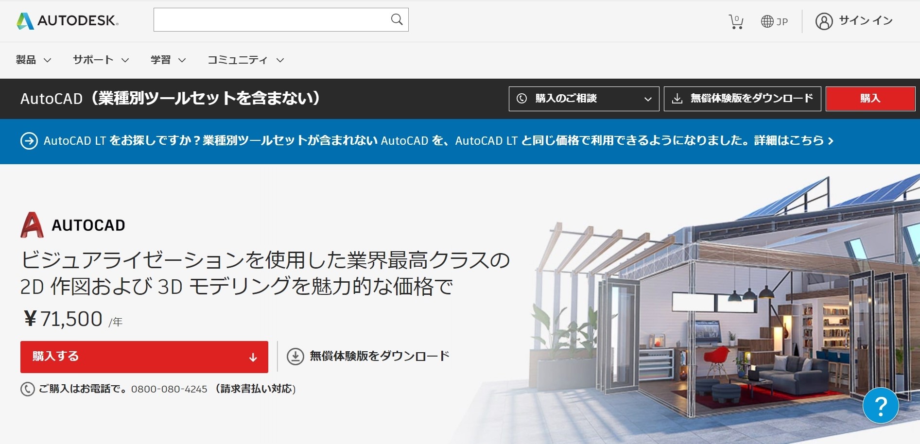The width and height of the screenshot is (920, 444).
Task: Click the phone number 0800-080-4245
Action: (169, 389)
